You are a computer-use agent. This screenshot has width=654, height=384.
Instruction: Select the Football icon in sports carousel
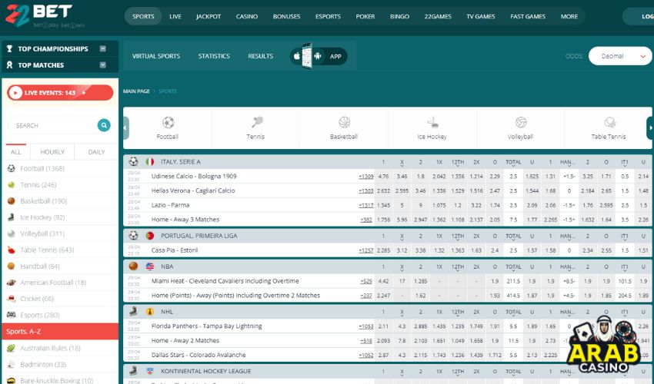[168, 122]
